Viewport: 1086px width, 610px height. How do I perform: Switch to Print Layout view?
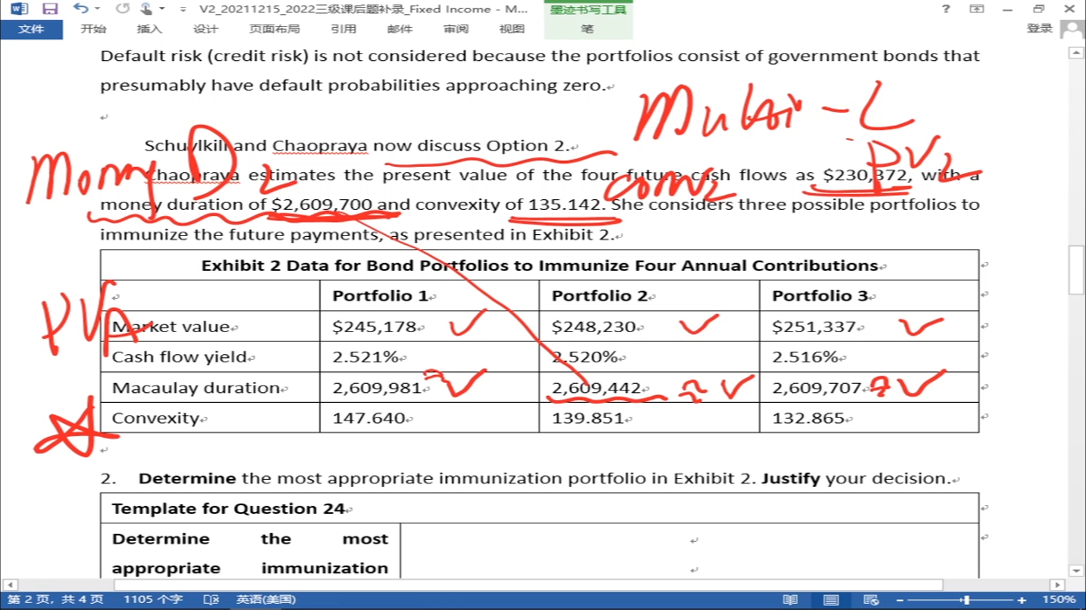(831, 600)
